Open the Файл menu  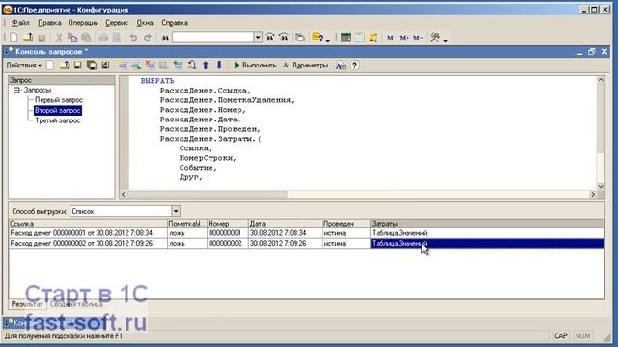pyautogui.click(x=20, y=23)
